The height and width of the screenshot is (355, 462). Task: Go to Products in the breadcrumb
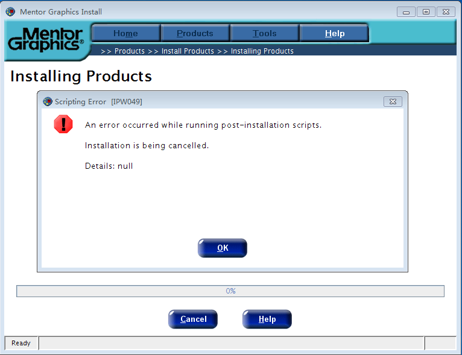(130, 51)
